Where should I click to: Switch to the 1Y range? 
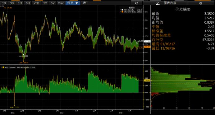tap(45, 3)
